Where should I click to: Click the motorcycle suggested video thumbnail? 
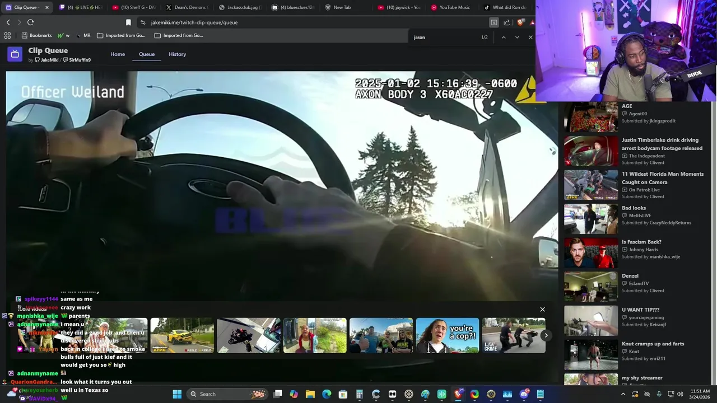click(x=249, y=335)
